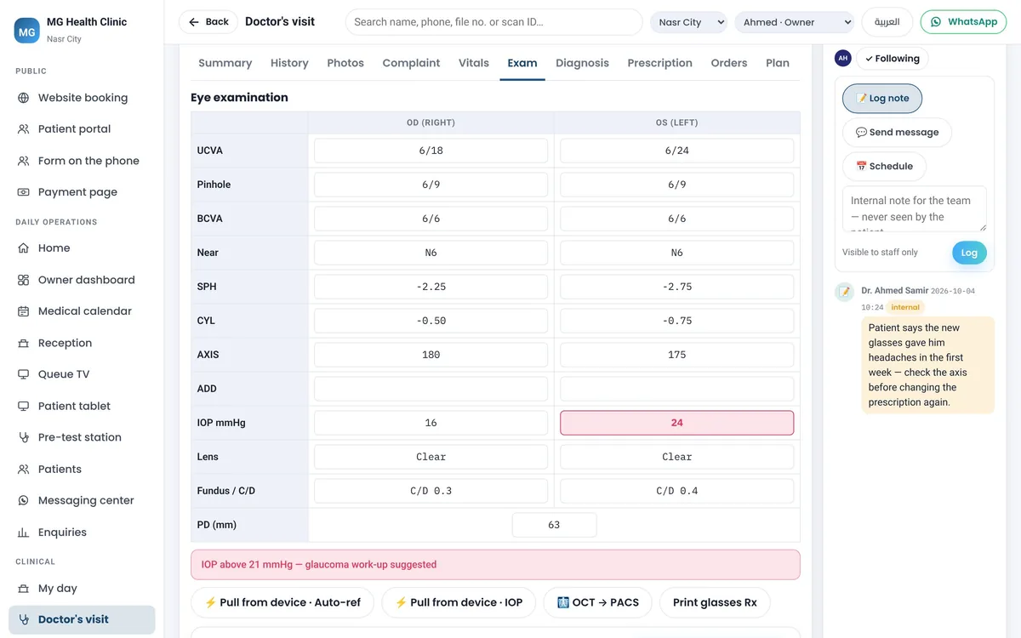Click the Home house icon
Viewport: 1021px width, 638px height.
(24, 248)
